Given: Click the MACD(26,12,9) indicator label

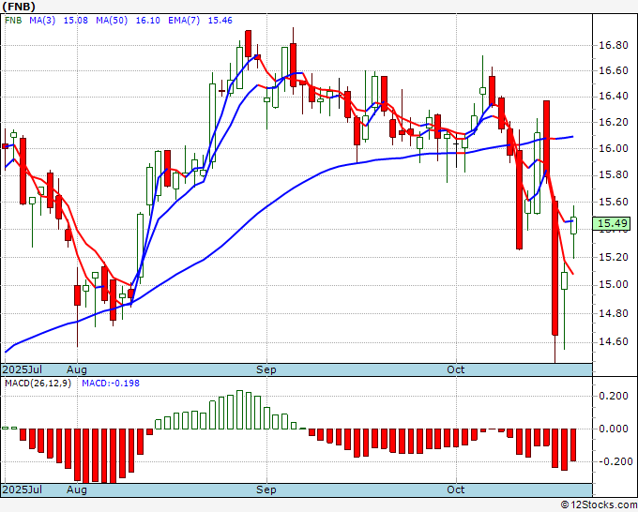Looking at the screenshot, I should pos(38,384).
